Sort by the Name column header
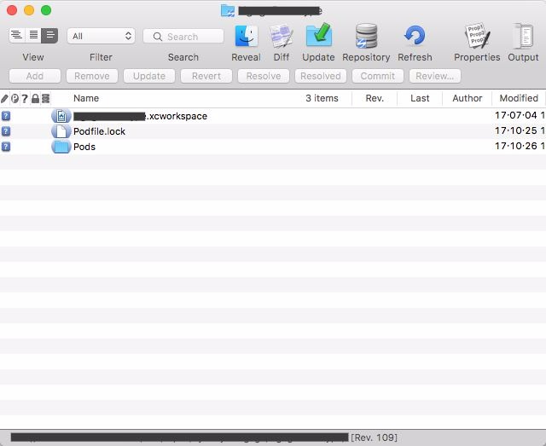This screenshot has height=446, width=546. (x=86, y=98)
